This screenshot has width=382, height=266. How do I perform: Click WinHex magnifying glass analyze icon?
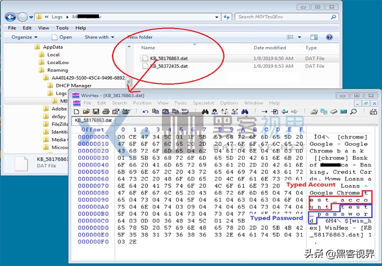tap(353, 112)
